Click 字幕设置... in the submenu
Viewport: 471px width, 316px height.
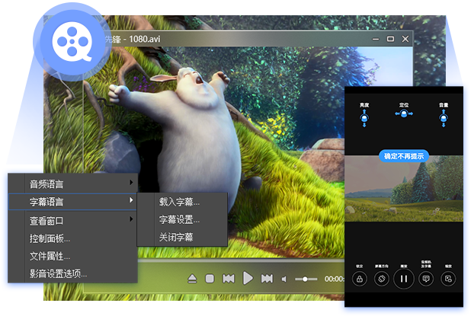click(182, 219)
